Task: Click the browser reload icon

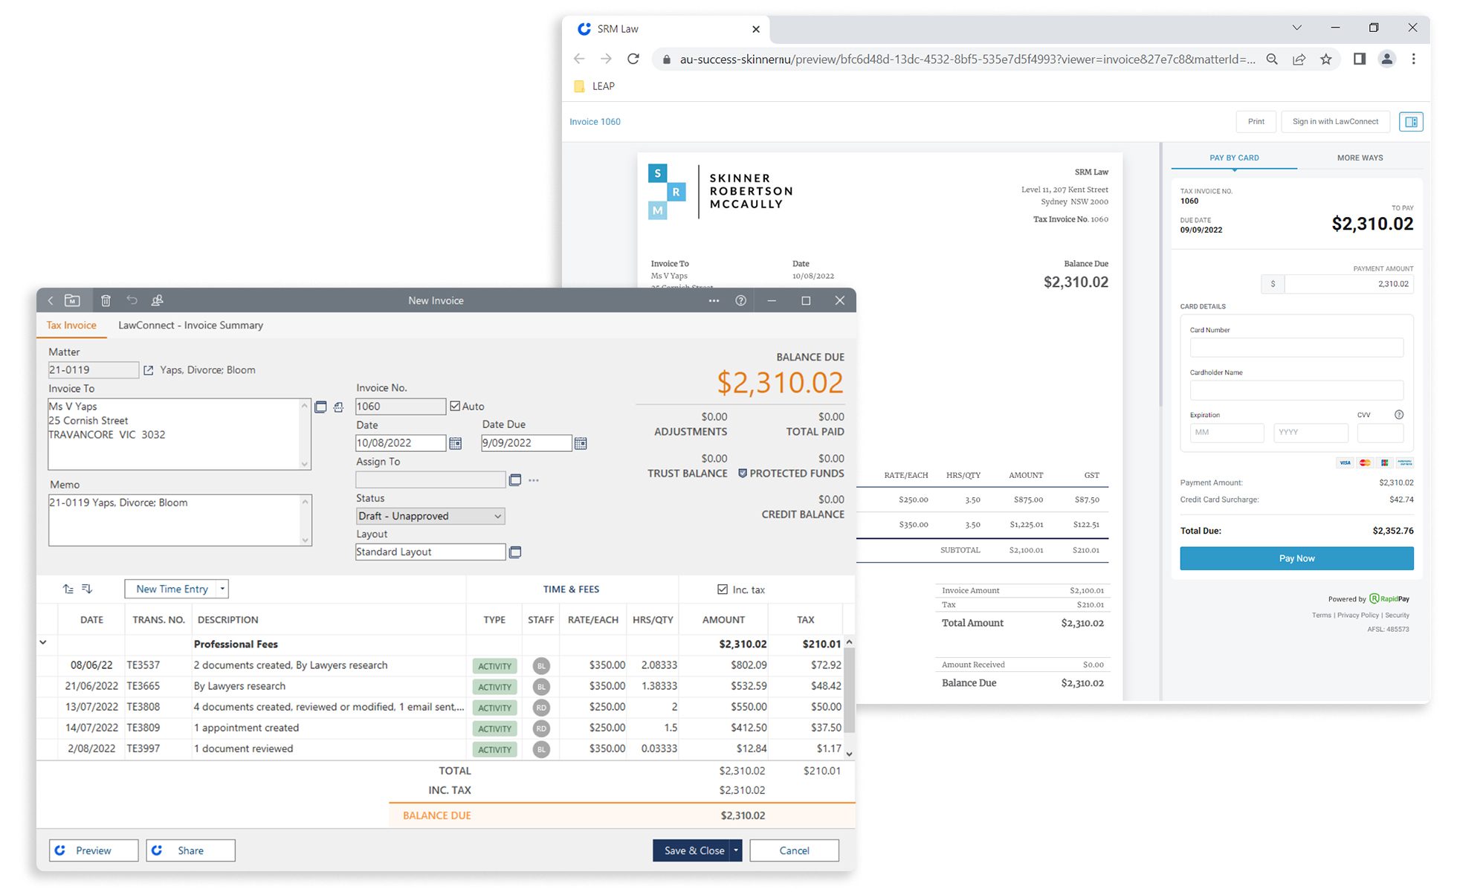Action: tap(633, 59)
